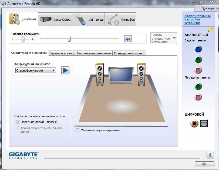Click the blue rear panel jack

pos(198,49)
